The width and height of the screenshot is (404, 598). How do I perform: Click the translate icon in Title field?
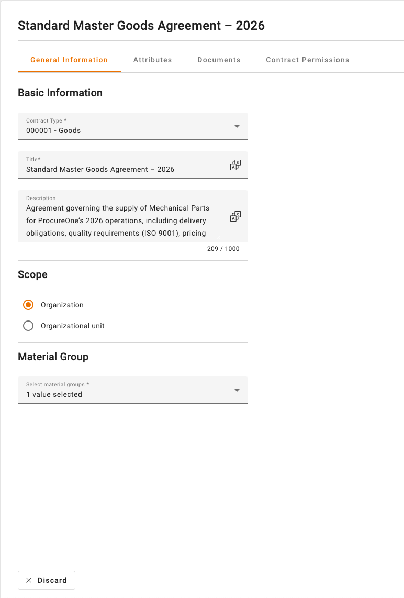pyautogui.click(x=235, y=165)
